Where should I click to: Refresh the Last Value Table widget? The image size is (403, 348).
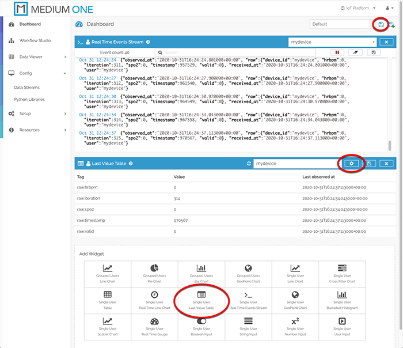pos(248,164)
